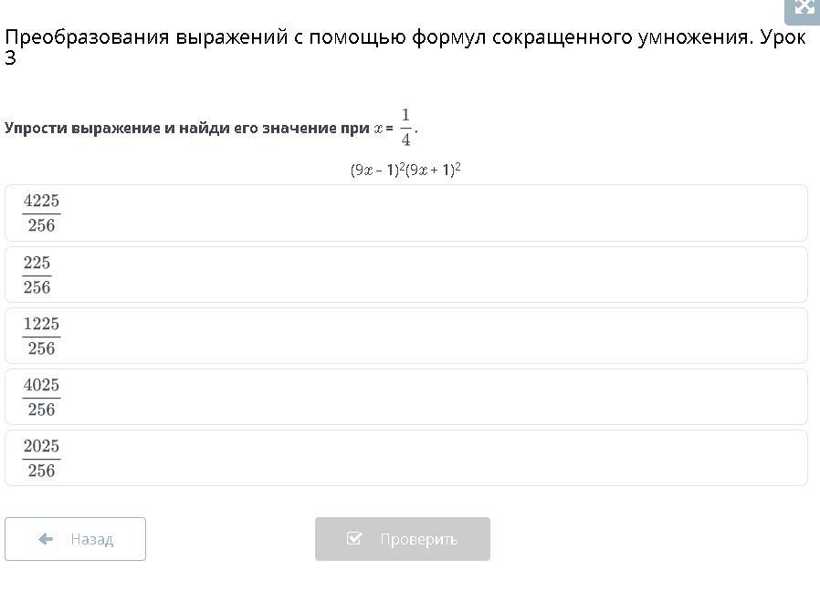Click the numerator 2025 in last answer

click(x=41, y=447)
